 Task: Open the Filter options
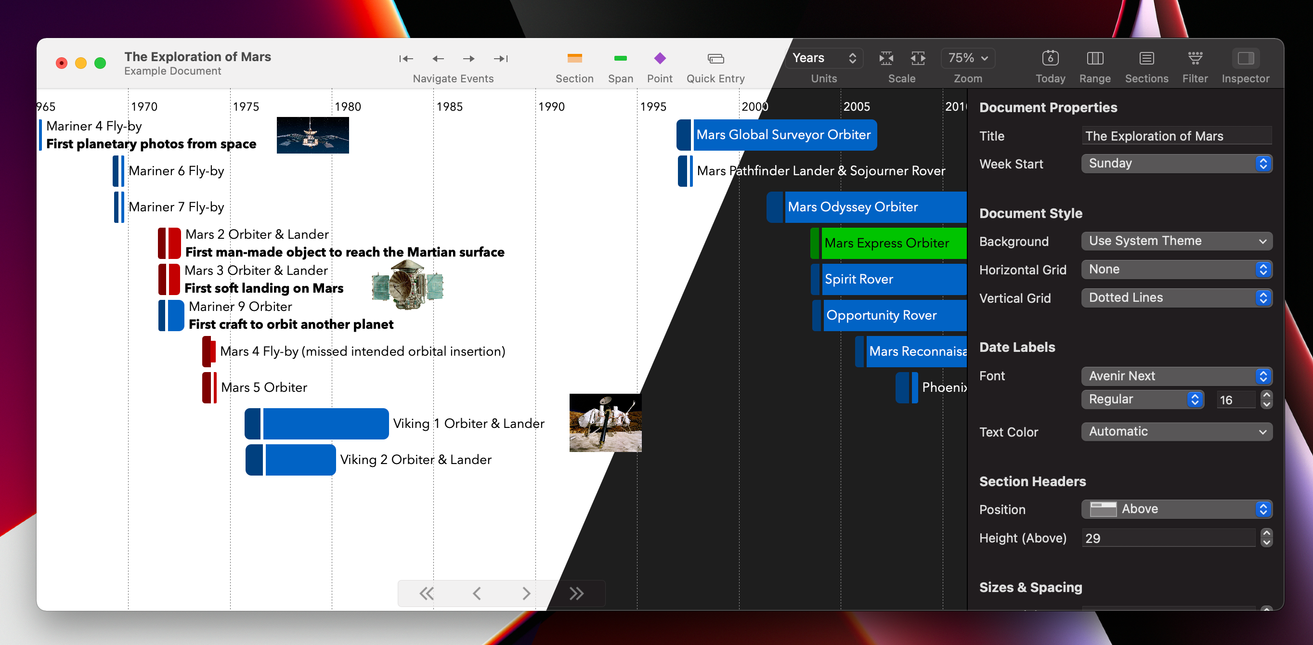(x=1195, y=58)
